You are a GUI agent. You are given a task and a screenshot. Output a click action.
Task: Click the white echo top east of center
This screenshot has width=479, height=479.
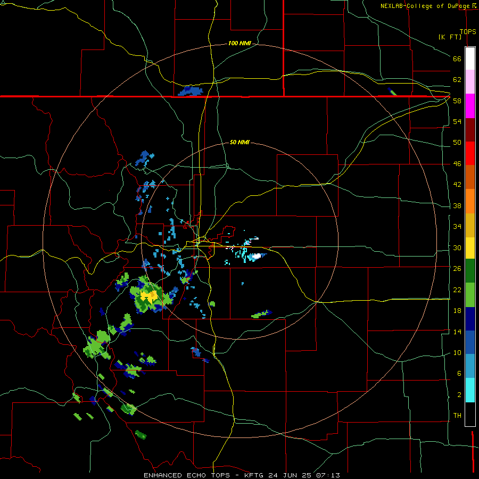256,255
